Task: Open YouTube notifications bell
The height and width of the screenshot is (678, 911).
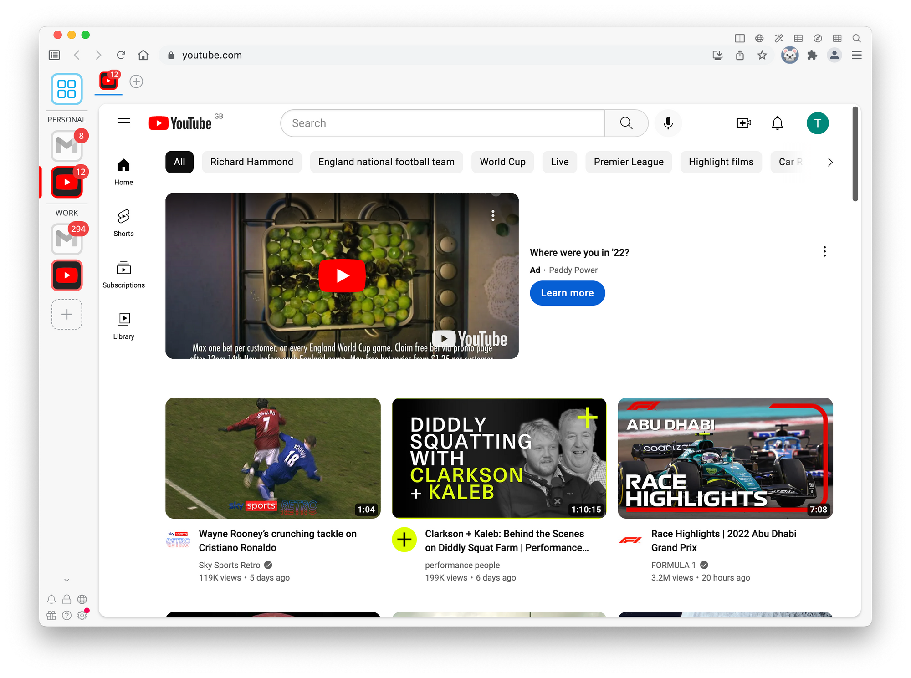Action: tap(777, 123)
